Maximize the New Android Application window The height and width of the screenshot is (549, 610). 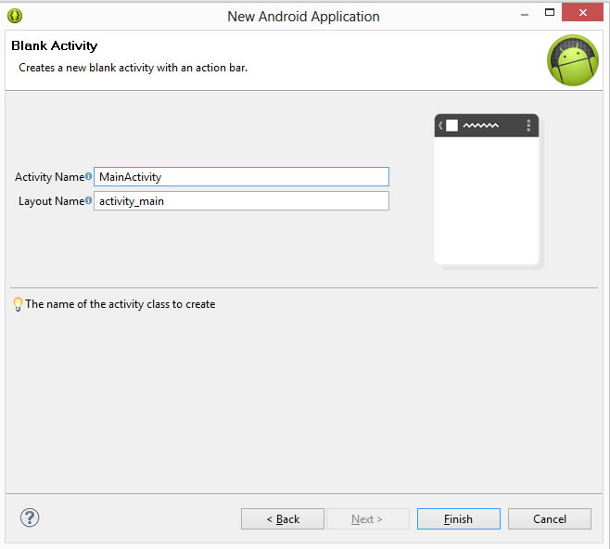(x=550, y=12)
